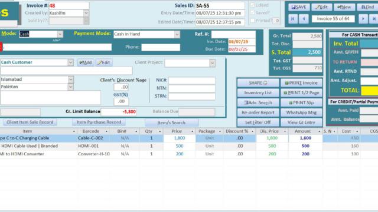Click the SAVE button with disk icon

[299, 7]
